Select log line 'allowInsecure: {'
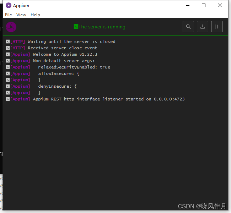This screenshot has width=231, height=213. (x=59, y=73)
